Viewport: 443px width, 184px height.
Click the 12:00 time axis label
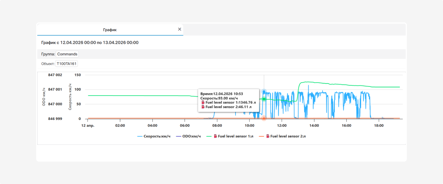click(282, 125)
